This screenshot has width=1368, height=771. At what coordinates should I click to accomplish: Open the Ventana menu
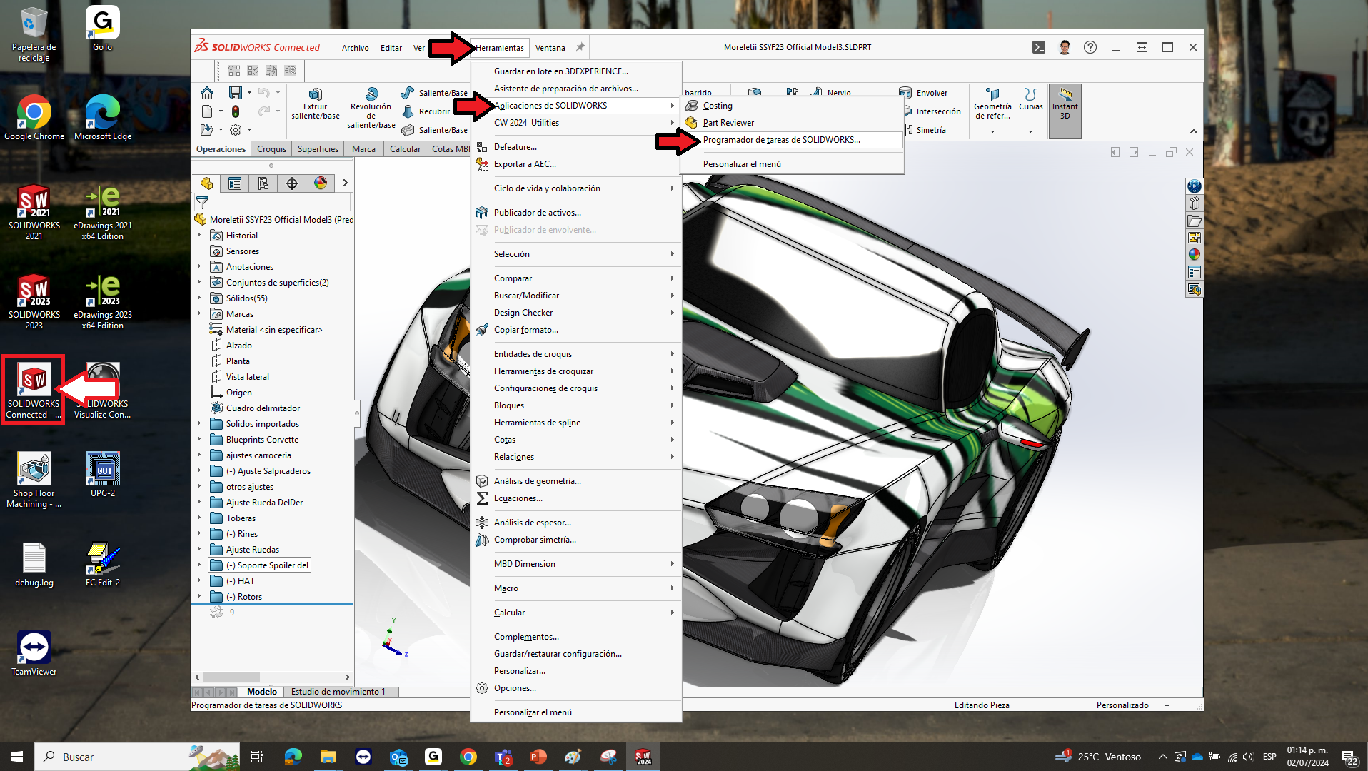point(550,48)
